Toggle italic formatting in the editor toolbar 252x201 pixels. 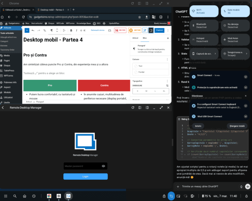pyautogui.click(x=76, y=30)
